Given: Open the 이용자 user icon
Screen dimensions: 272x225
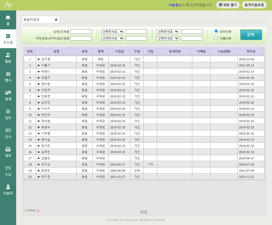Looking at the screenshot, I should 8,187.
